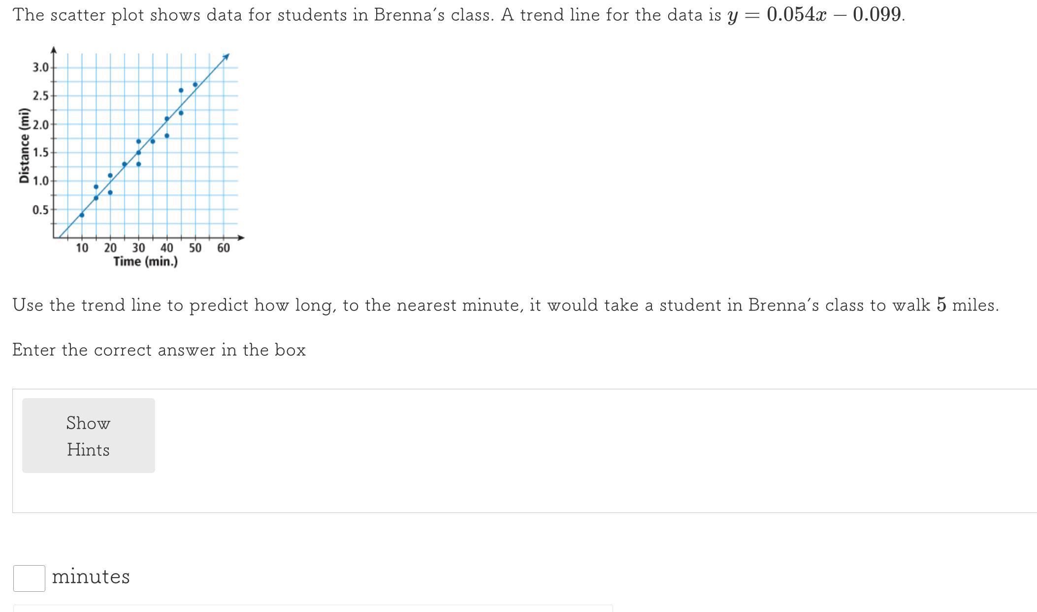Image resolution: width=1037 pixels, height=612 pixels.
Task: Click the topmost data point on scatter plot
Action: pyautogui.click(x=195, y=85)
